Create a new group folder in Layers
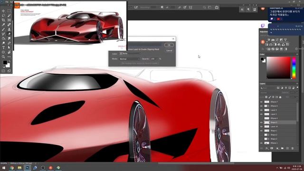304x171 pixels. pyautogui.click(x=282, y=148)
